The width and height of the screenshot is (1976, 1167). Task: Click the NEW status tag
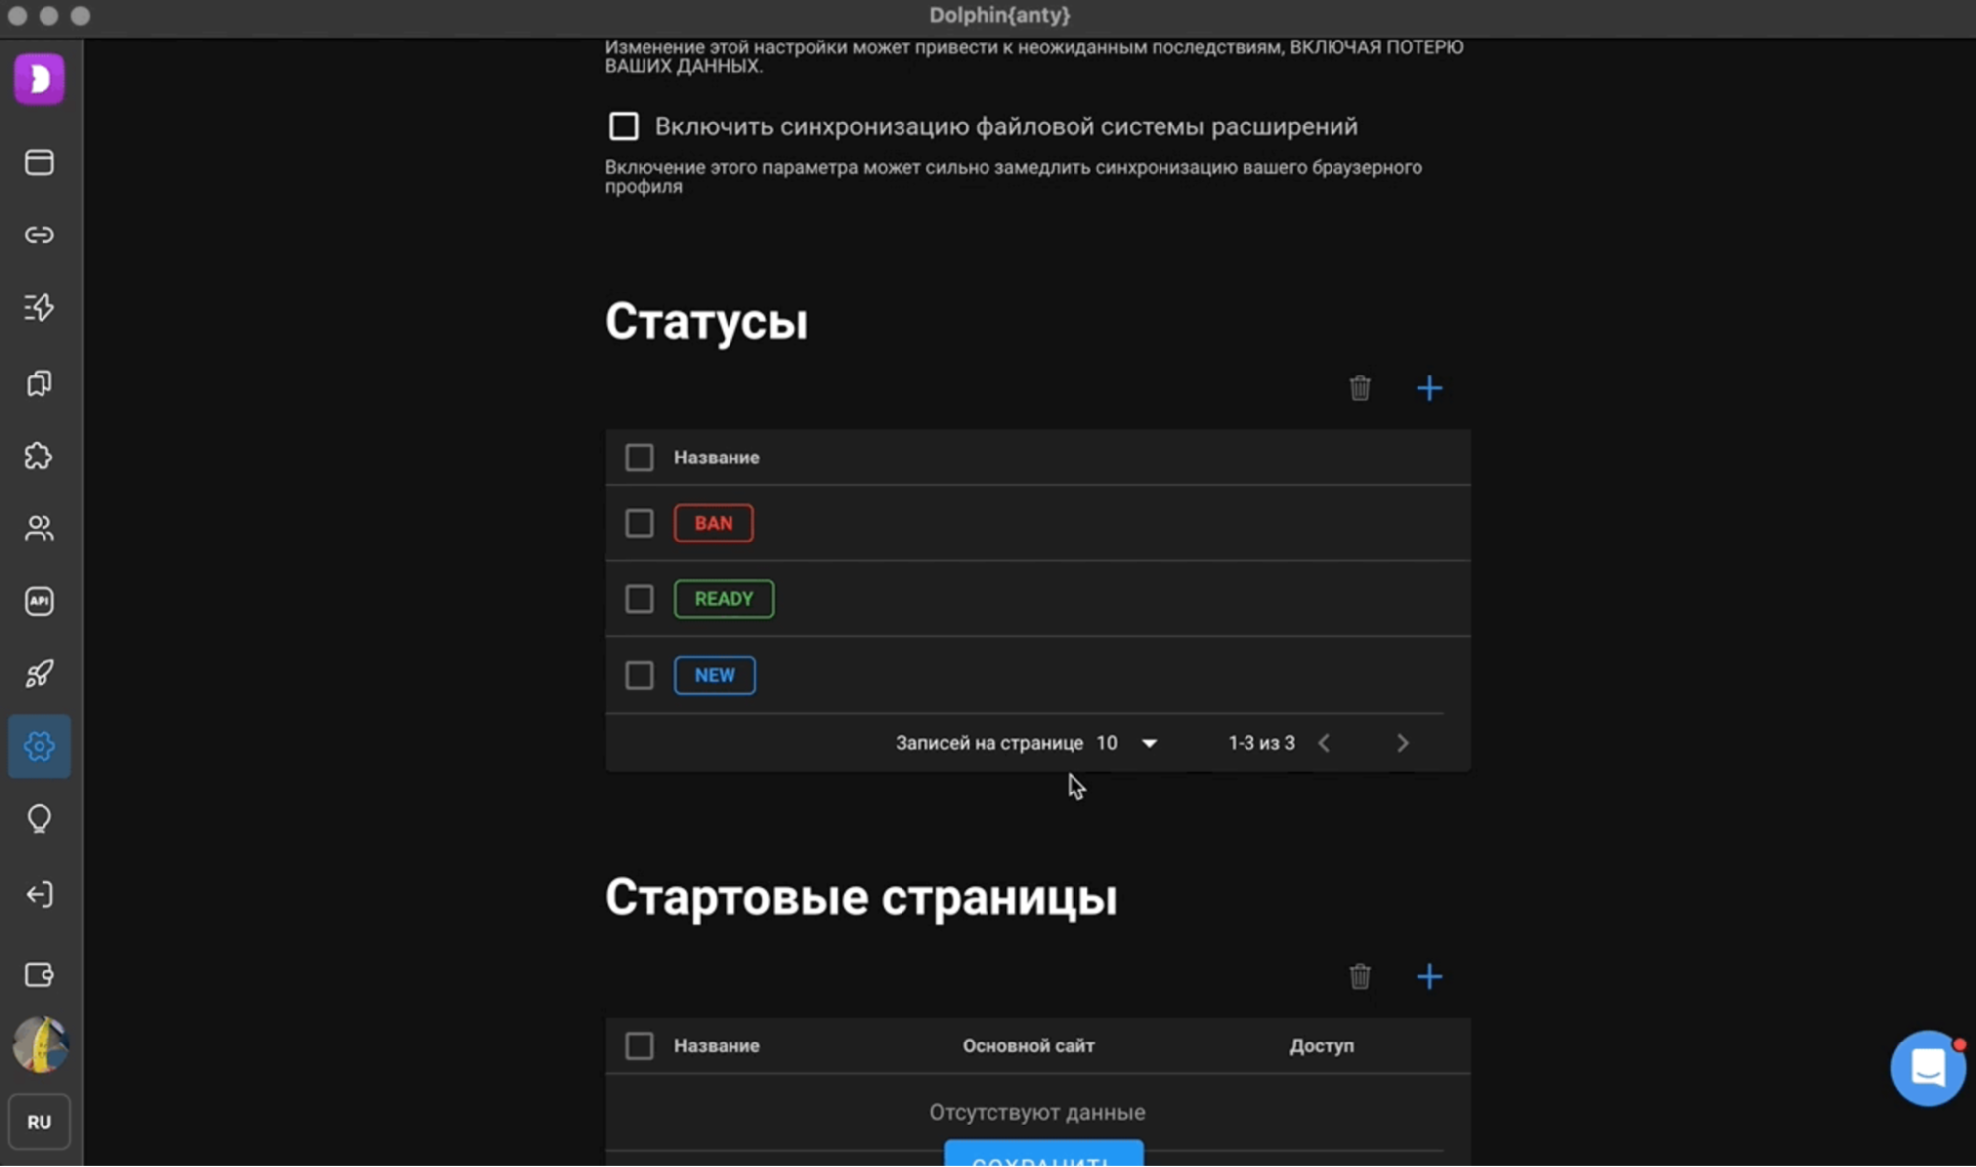(x=715, y=675)
